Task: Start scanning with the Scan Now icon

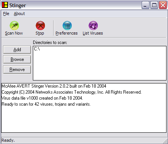Action: point(14,26)
